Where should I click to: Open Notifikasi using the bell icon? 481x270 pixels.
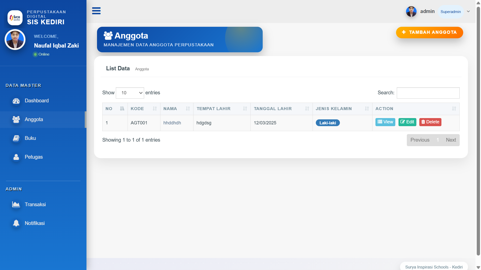[16, 223]
